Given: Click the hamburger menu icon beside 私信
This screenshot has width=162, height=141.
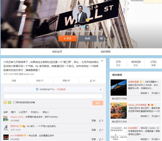Looking at the screenshot, I should 101,38.
